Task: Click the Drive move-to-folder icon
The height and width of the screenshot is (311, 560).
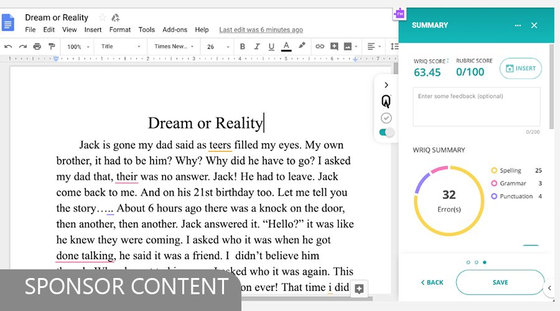Action: 115,17
